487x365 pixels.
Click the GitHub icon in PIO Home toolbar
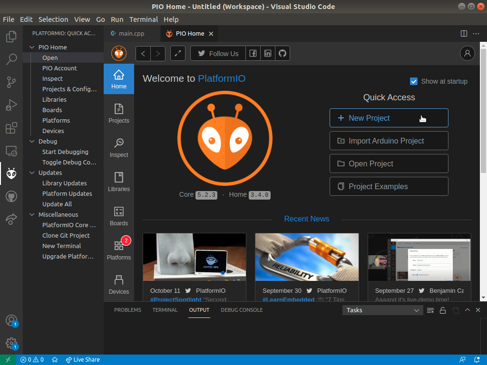coord(282,54)
